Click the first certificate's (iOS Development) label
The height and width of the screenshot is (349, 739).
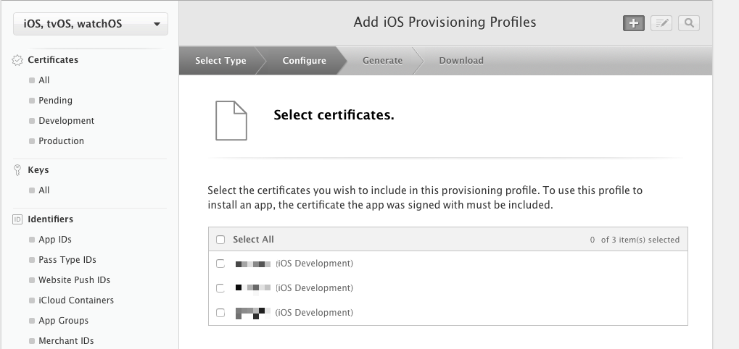[x=314, y=264]
